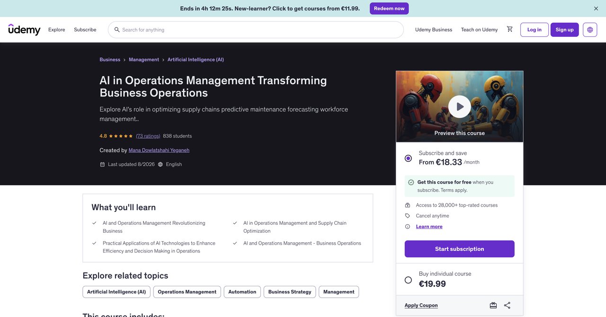Click the course preview thumbnail image
The width and height of the screenshot is (606, 317).
pyautogui.click(x=460, y=107)
